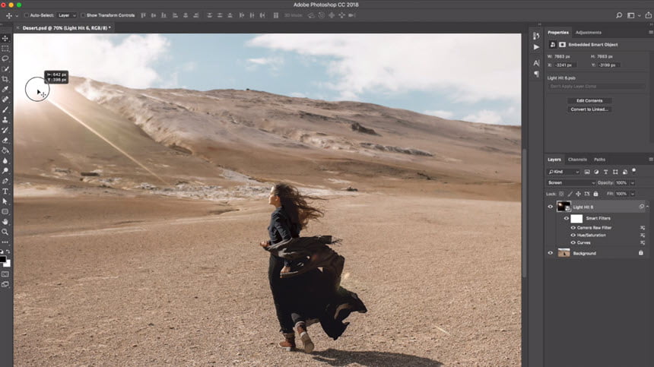Switch to the Adjustments tab
Image resolution: width=654 pixels, height=367 pixels.
click(x=588, y=33)
